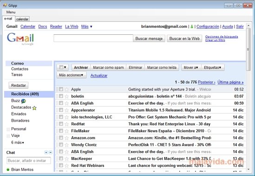Open Tareas in sidebar

[17, 75]
